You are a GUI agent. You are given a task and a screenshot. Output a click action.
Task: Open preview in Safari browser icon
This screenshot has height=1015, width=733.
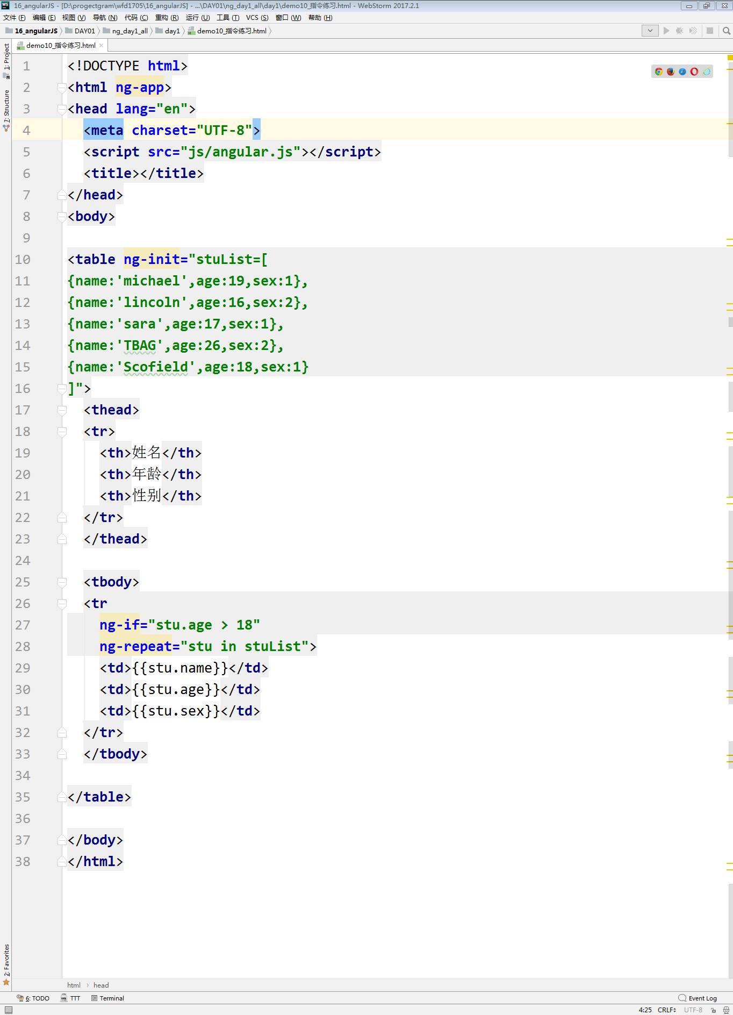(682, 72)
